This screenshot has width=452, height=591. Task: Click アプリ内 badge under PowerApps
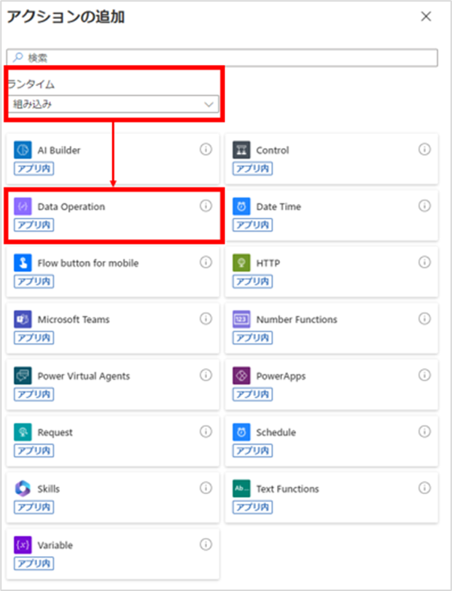[x=252, y=394]
